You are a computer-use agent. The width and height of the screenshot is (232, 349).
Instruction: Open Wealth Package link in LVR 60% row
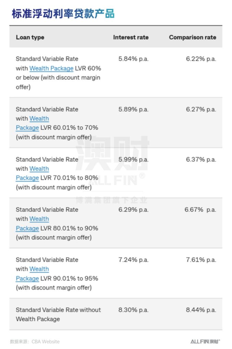[51, 68]
